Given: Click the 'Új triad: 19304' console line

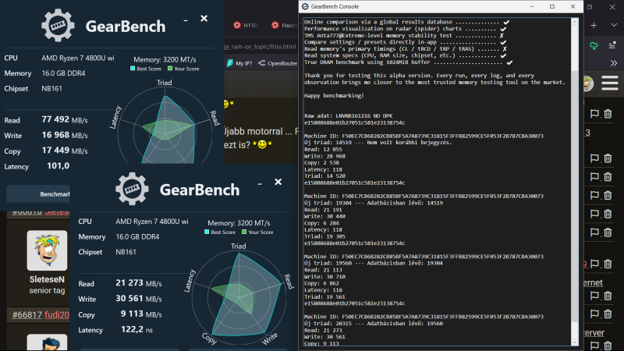Looking at the screenshot, I should point(374,203).
